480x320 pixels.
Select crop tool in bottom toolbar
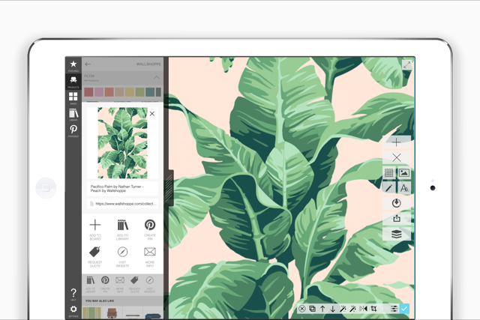373,309
